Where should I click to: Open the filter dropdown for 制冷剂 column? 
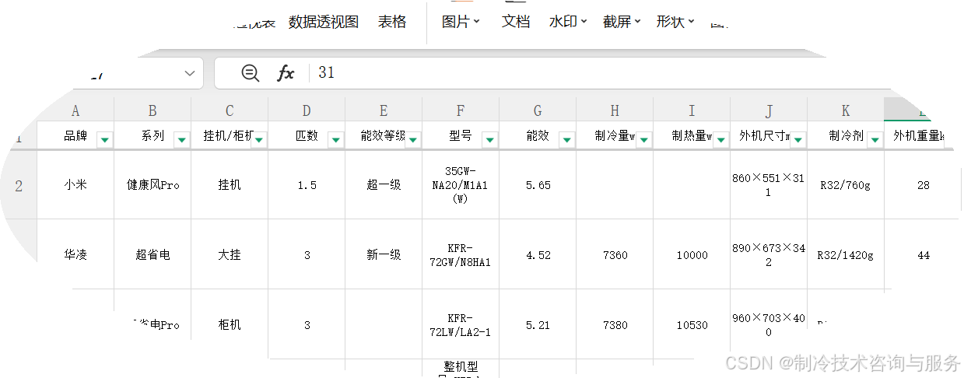(875, 139)
